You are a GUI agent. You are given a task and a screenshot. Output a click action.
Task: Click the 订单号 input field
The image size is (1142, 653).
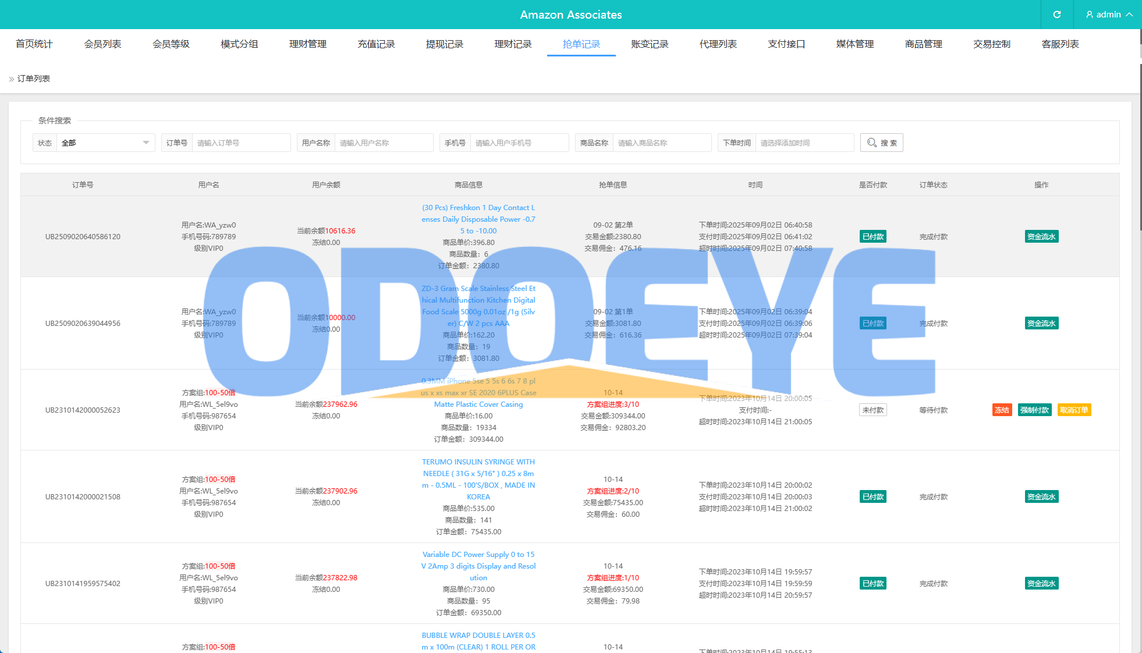pos(240,143)
